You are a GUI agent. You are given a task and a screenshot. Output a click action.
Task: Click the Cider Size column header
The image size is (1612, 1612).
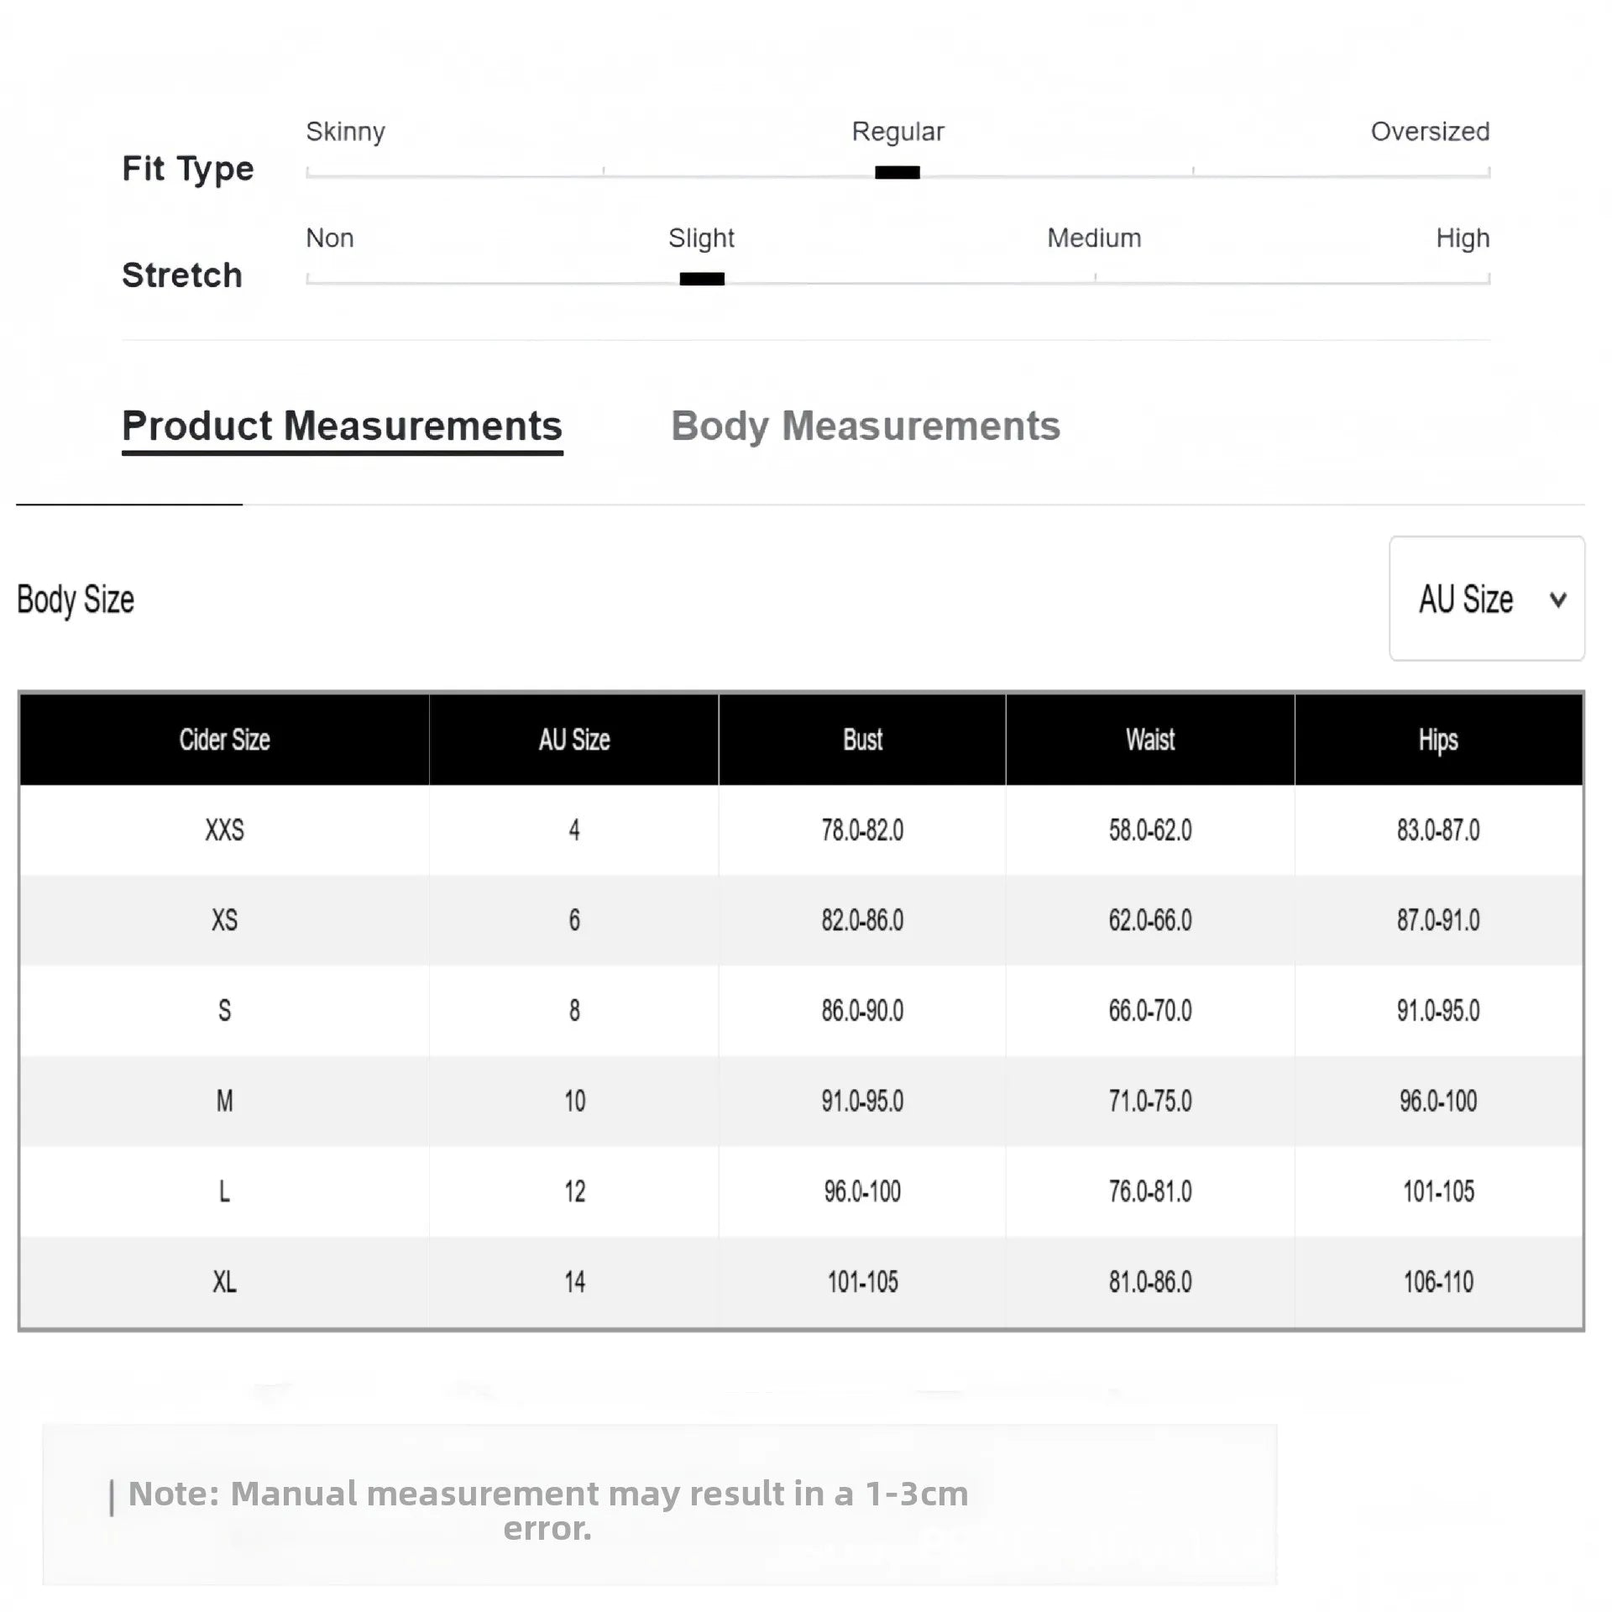224,740
